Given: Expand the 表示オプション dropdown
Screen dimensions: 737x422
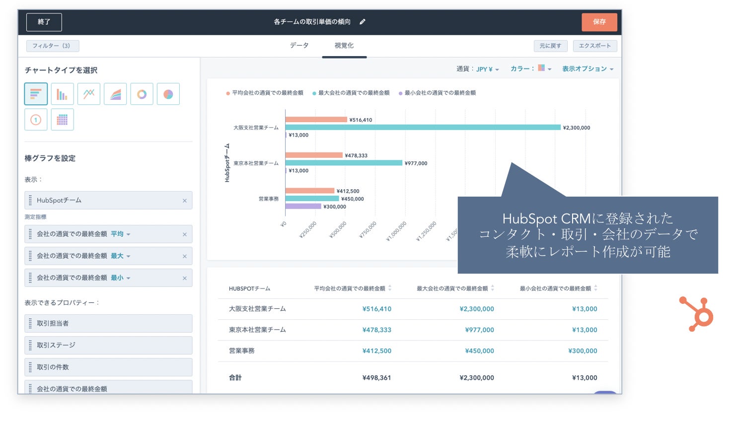Looking at the screenshot, I should coord(588,69).
